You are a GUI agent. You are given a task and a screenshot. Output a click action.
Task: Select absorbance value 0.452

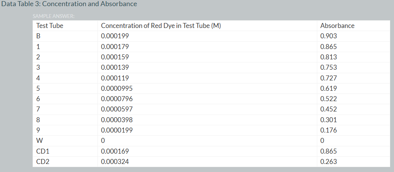328,109
